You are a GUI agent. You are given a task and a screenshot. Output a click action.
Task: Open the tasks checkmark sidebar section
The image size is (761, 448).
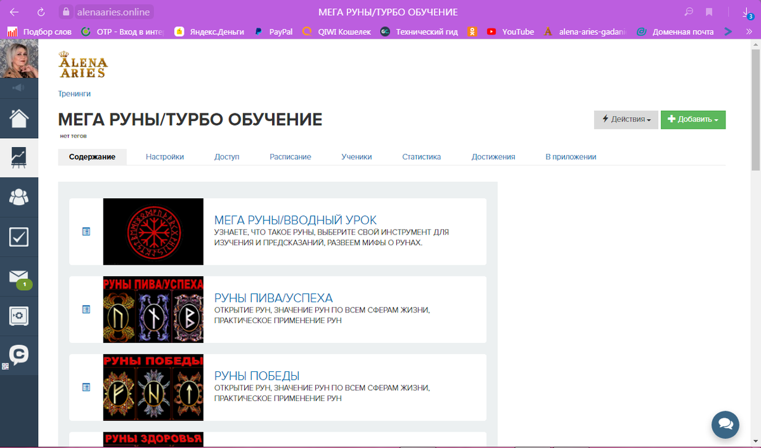click(19, 237)
